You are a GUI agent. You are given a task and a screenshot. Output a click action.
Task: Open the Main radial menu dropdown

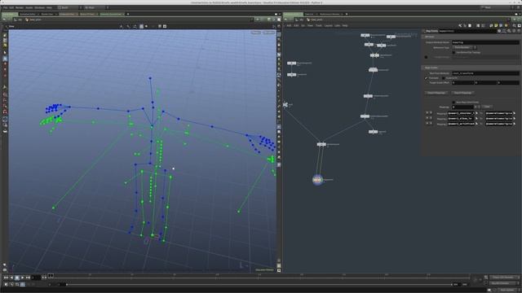(x=96, y=7)
